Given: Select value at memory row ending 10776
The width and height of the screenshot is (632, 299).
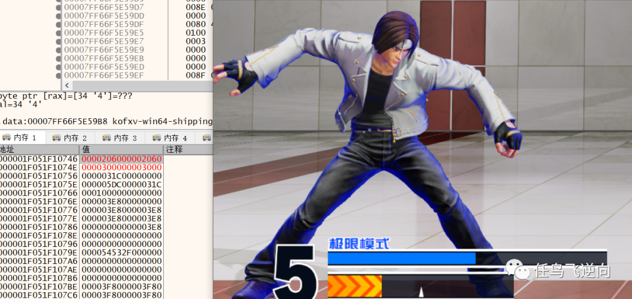Looking at the screenshot, I should [x=122, y=210].
